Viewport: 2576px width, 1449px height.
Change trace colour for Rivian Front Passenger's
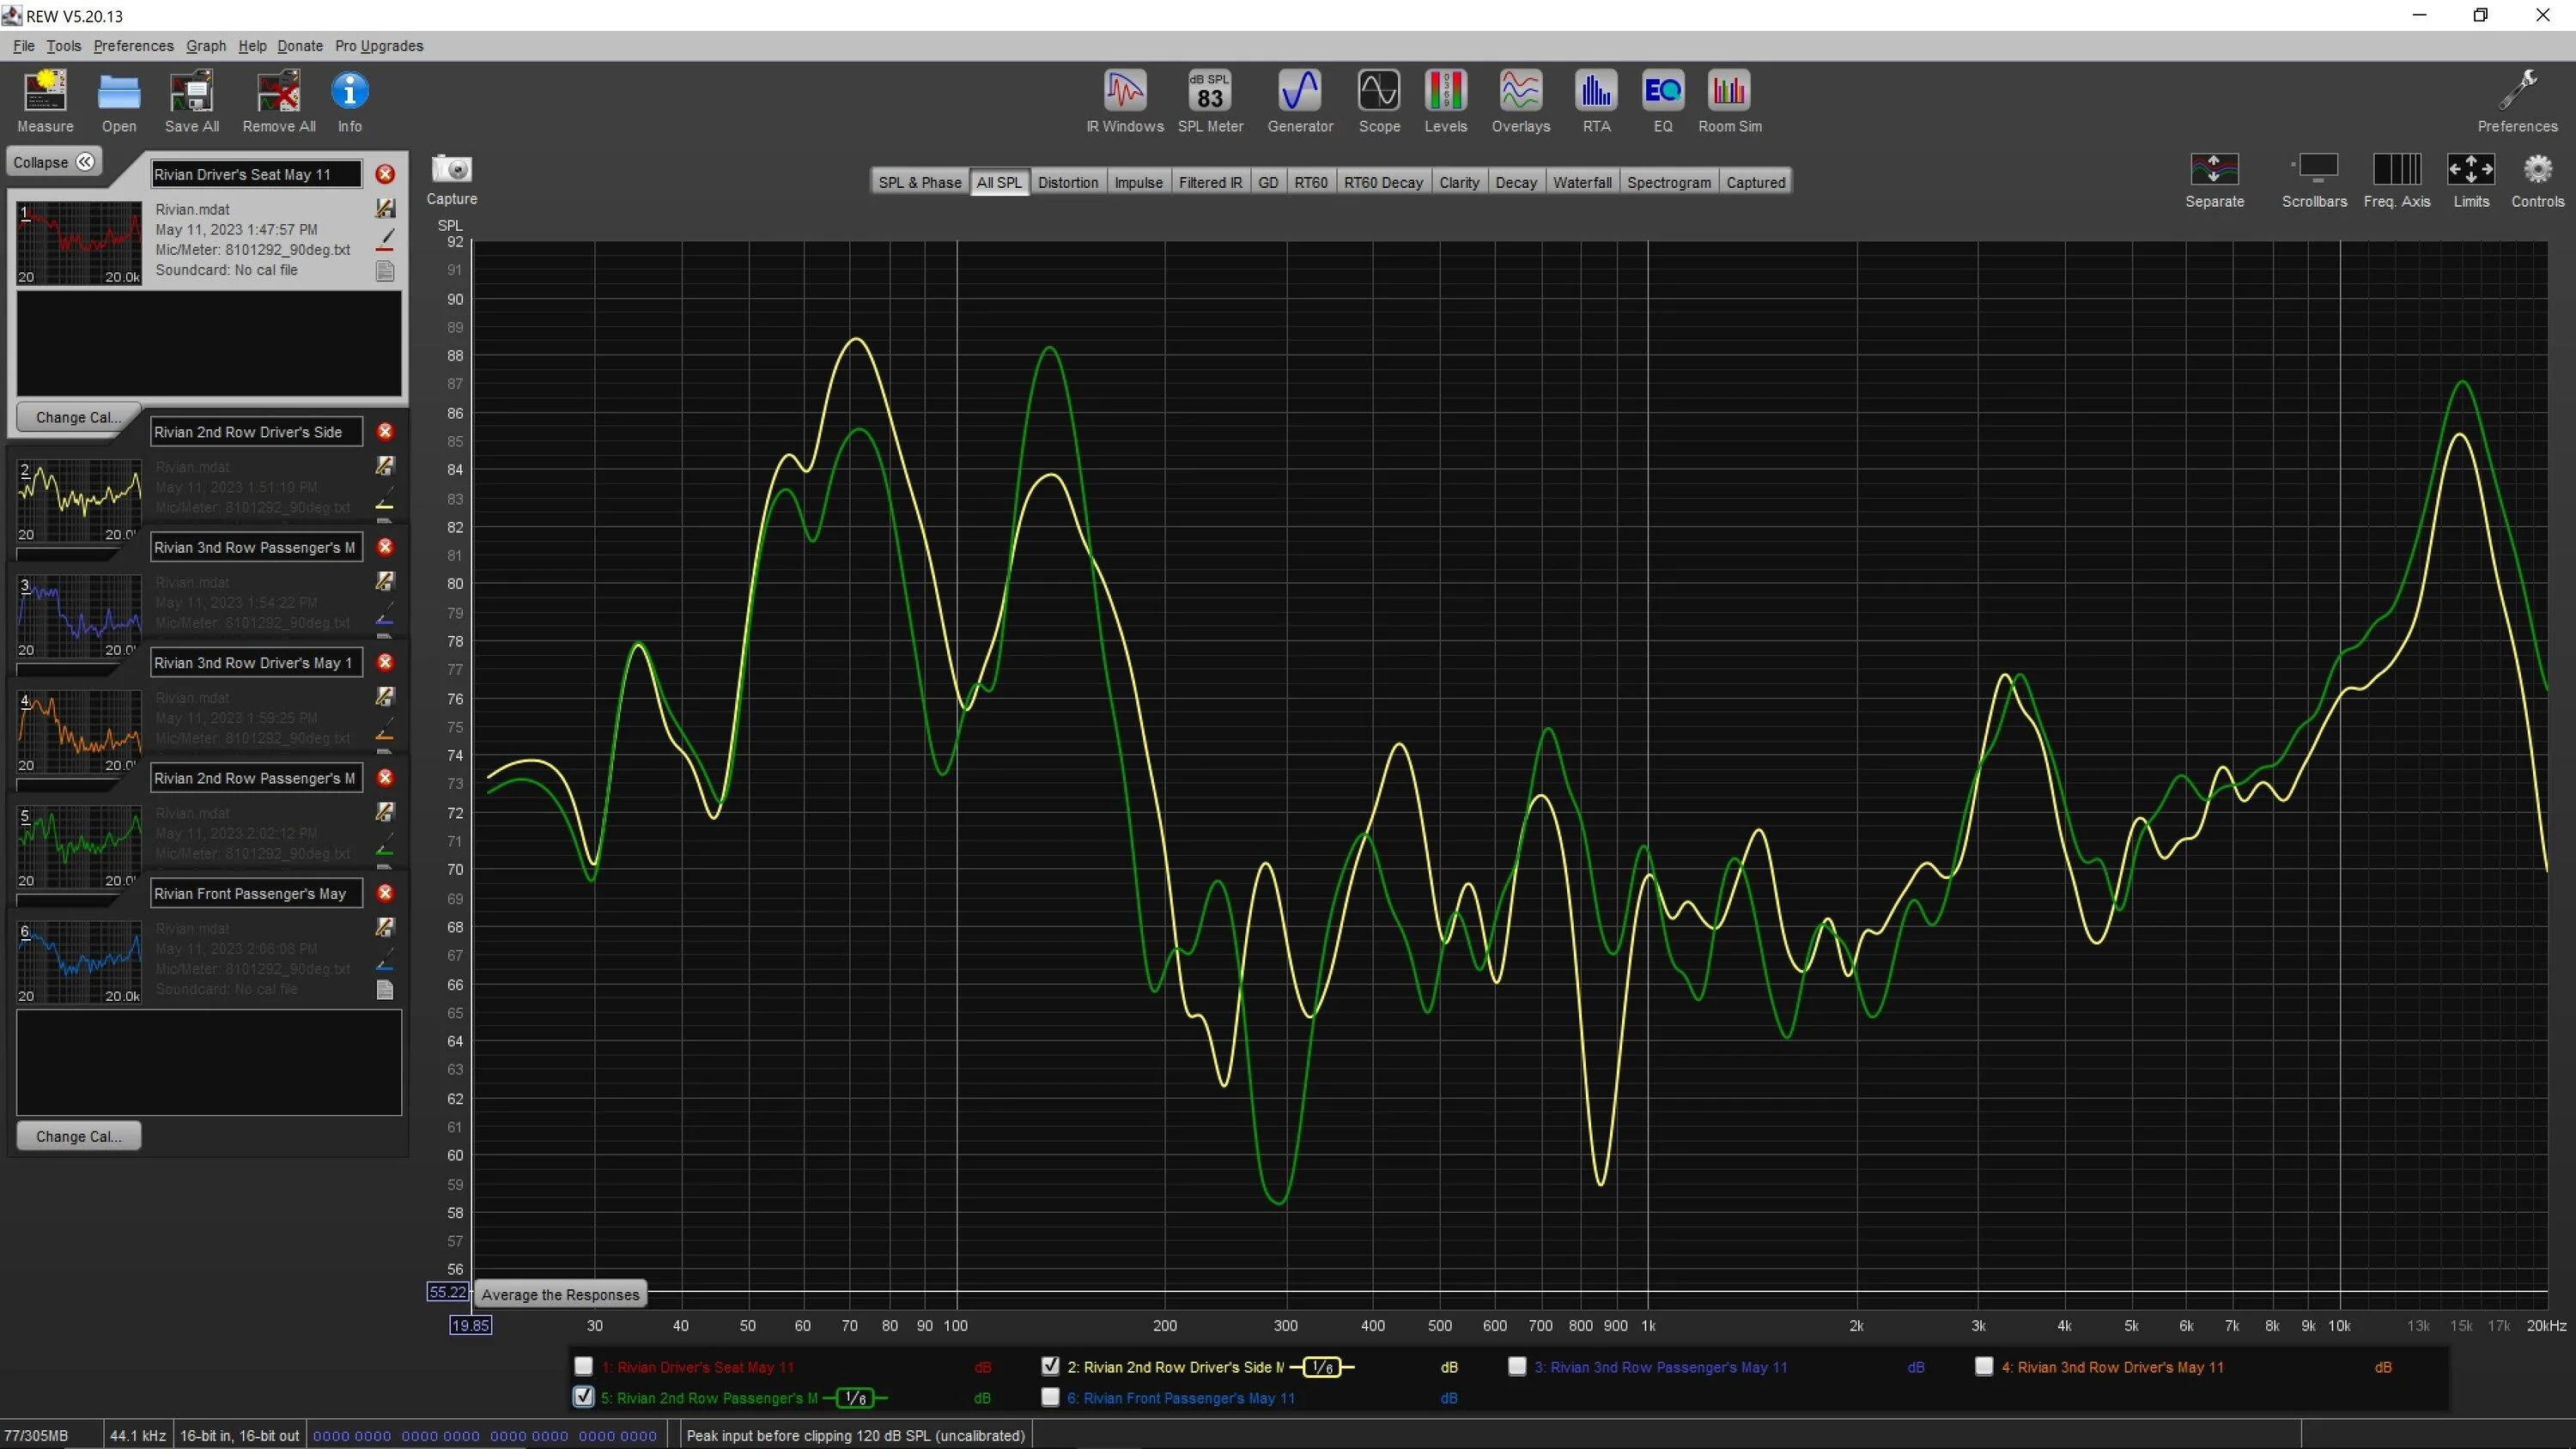pos(385,960)
